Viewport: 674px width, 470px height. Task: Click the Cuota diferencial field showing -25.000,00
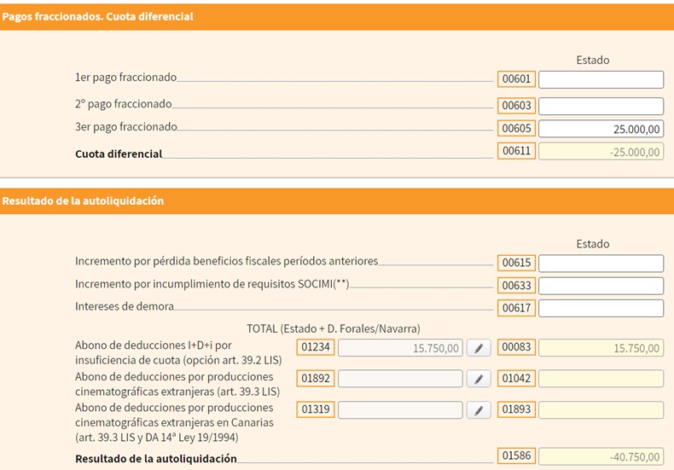pos(601,152)
